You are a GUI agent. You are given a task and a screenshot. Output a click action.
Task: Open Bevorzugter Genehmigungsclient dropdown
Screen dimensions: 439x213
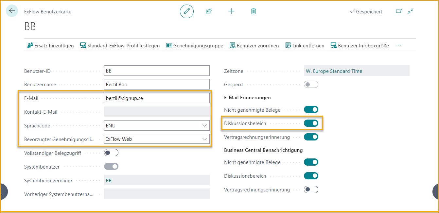(x=205, y=139)
